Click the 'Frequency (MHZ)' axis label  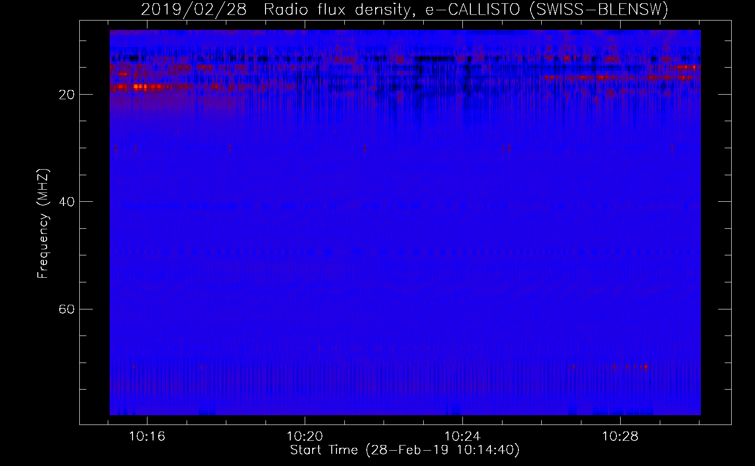point(43,224)
